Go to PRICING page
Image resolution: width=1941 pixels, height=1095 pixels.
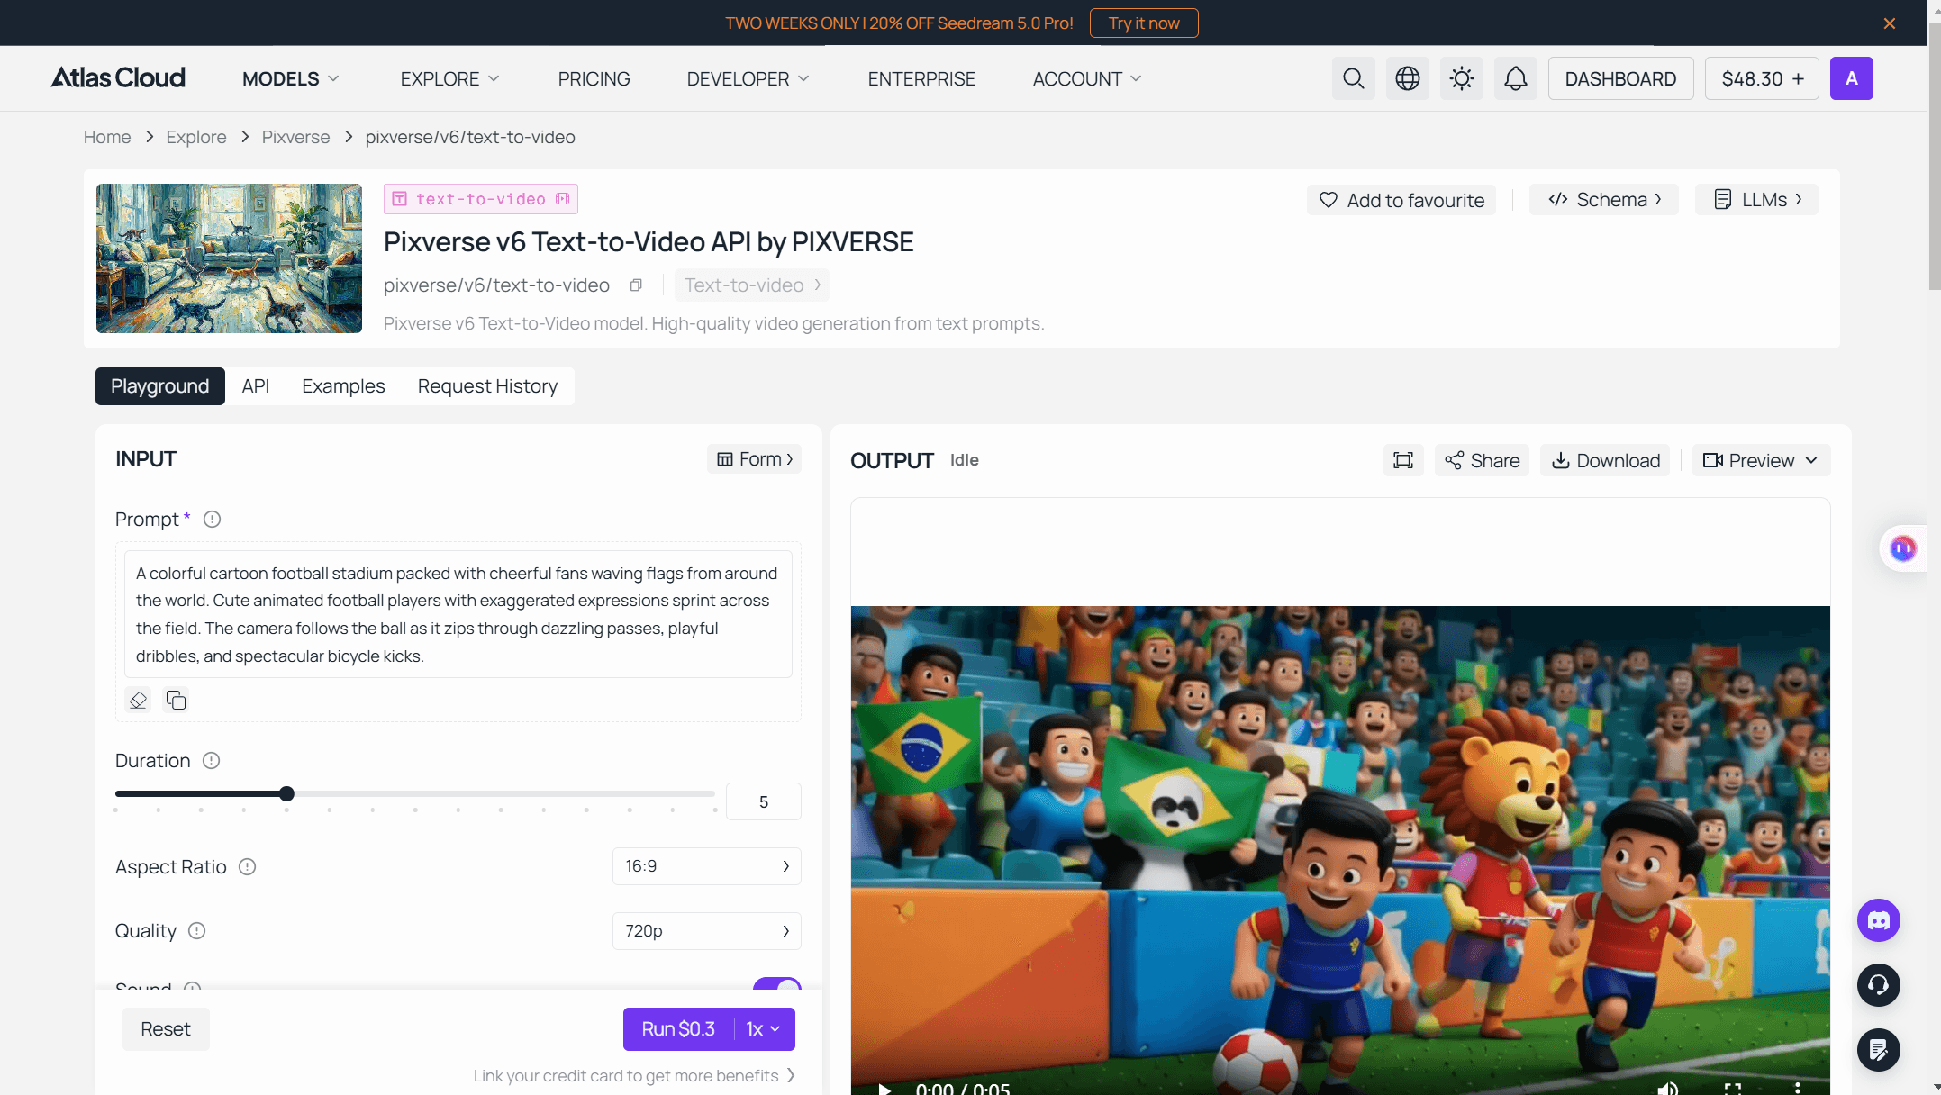point(594,79)
